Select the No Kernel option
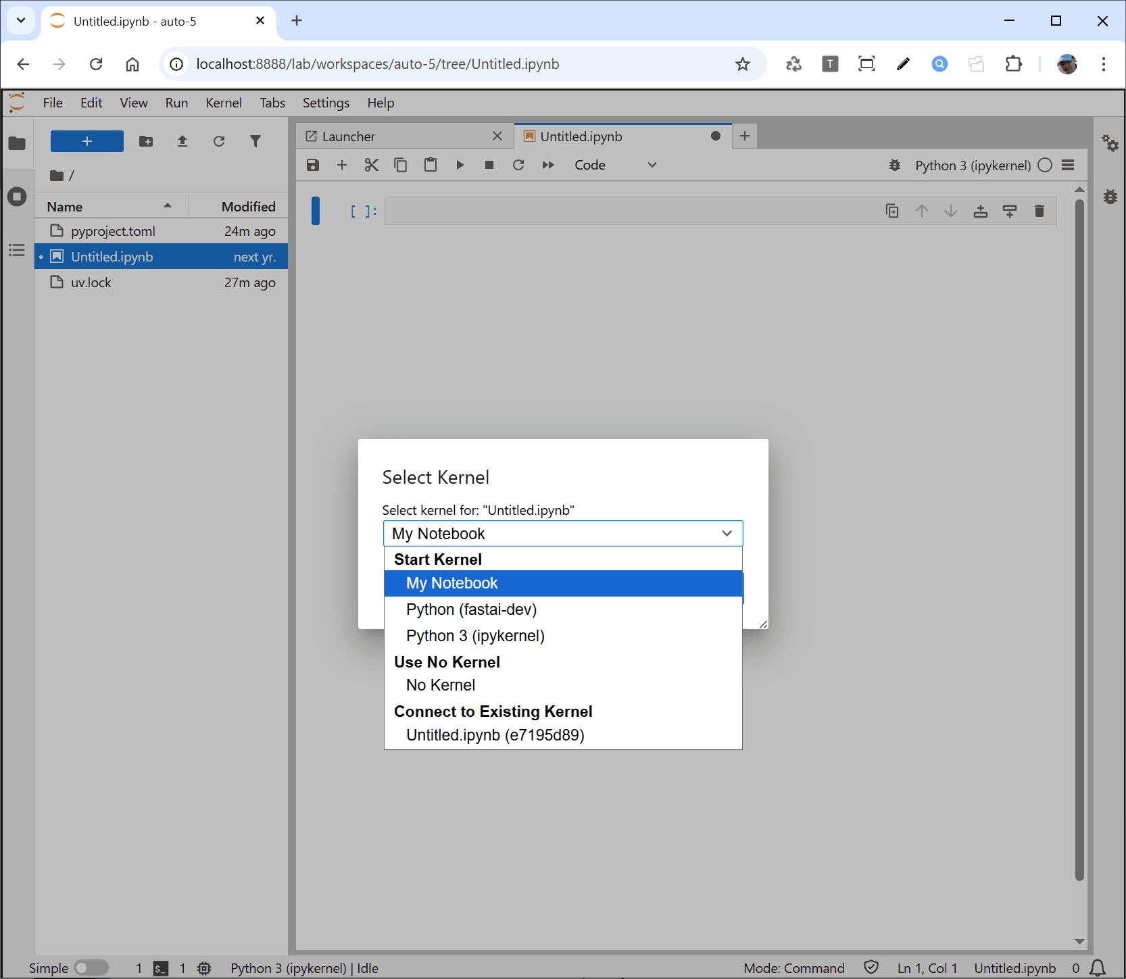This screenshot has width=1126, height=979. pos(563,685)
